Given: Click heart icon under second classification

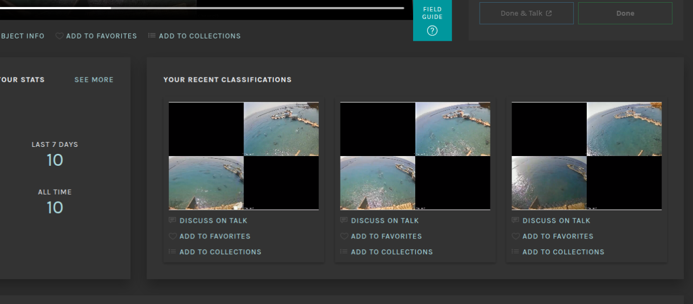Looking at the screenshot, I should click(x=344, y=236).
